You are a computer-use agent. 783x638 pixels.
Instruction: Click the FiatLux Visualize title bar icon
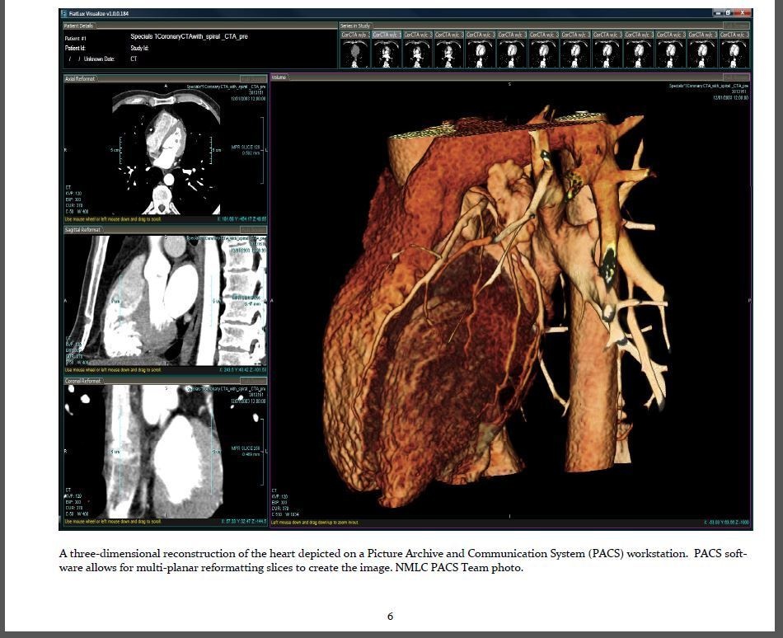(64, 13)
